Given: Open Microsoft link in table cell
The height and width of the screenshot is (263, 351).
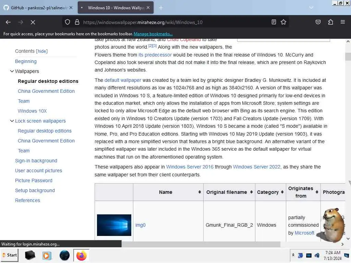Looking at the screenshot, I should pos(304,233).
